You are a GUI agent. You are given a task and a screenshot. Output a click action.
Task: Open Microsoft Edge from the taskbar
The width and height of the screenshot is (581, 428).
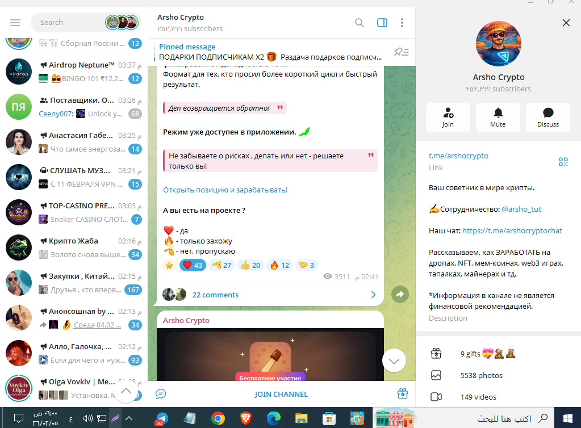[x=274, y=418]
